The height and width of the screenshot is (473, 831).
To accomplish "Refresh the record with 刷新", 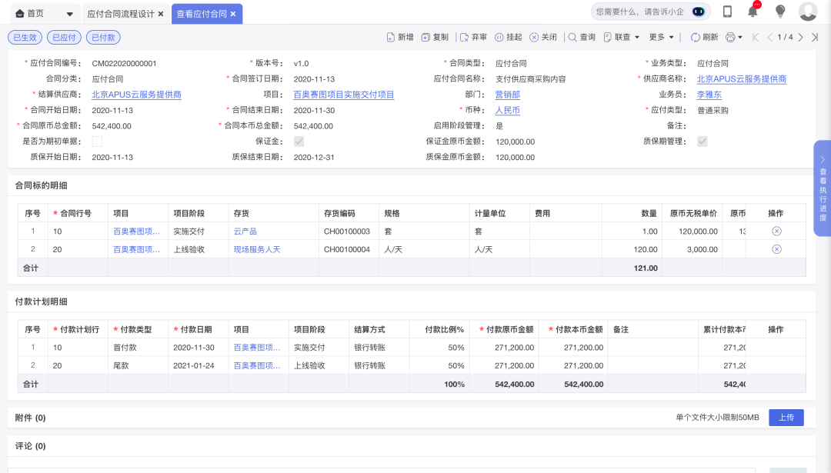I will tap(704, 37).
